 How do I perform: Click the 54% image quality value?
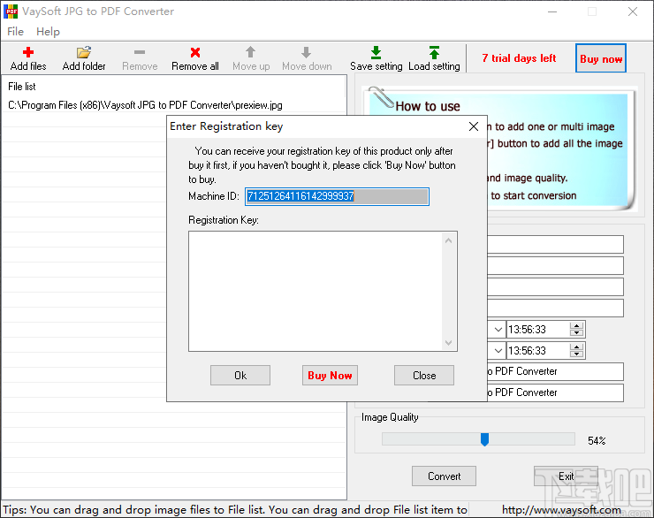click(597, 441)
